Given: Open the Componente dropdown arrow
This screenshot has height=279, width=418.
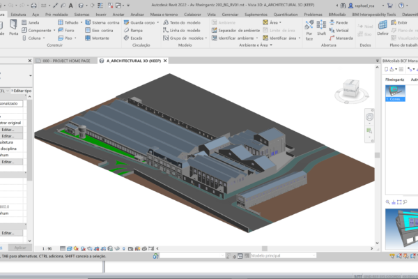Looking at the screenshot, I should pos(54,31).
